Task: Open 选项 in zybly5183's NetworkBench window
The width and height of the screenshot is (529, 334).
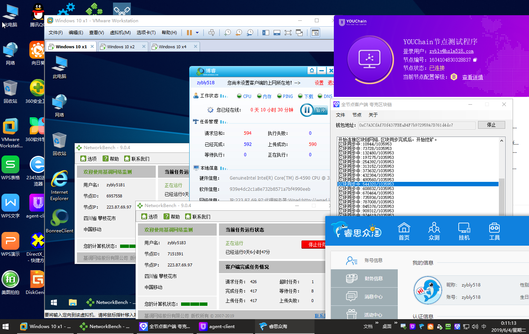Action: [149, 217]
